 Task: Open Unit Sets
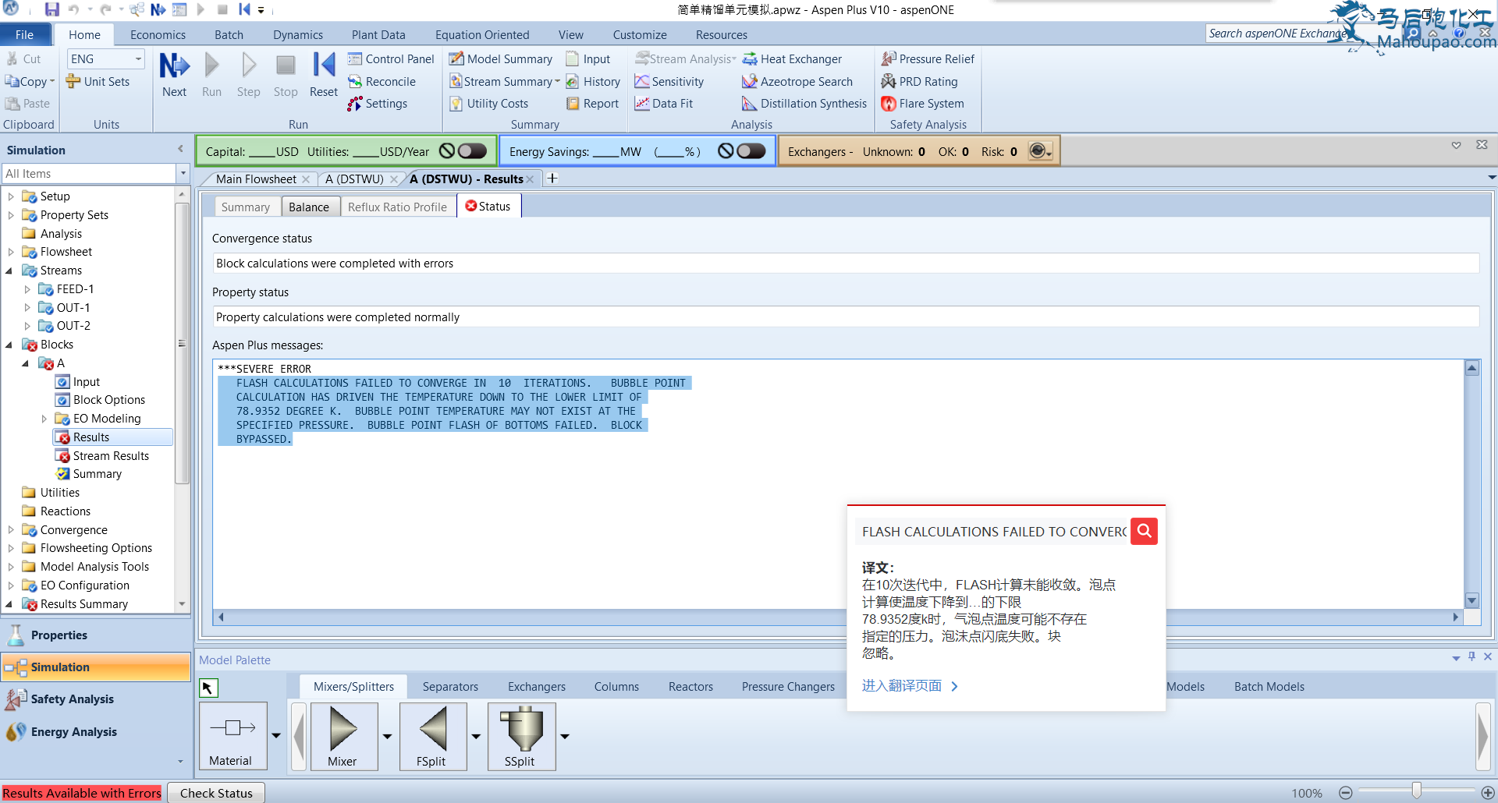point(98,82)
